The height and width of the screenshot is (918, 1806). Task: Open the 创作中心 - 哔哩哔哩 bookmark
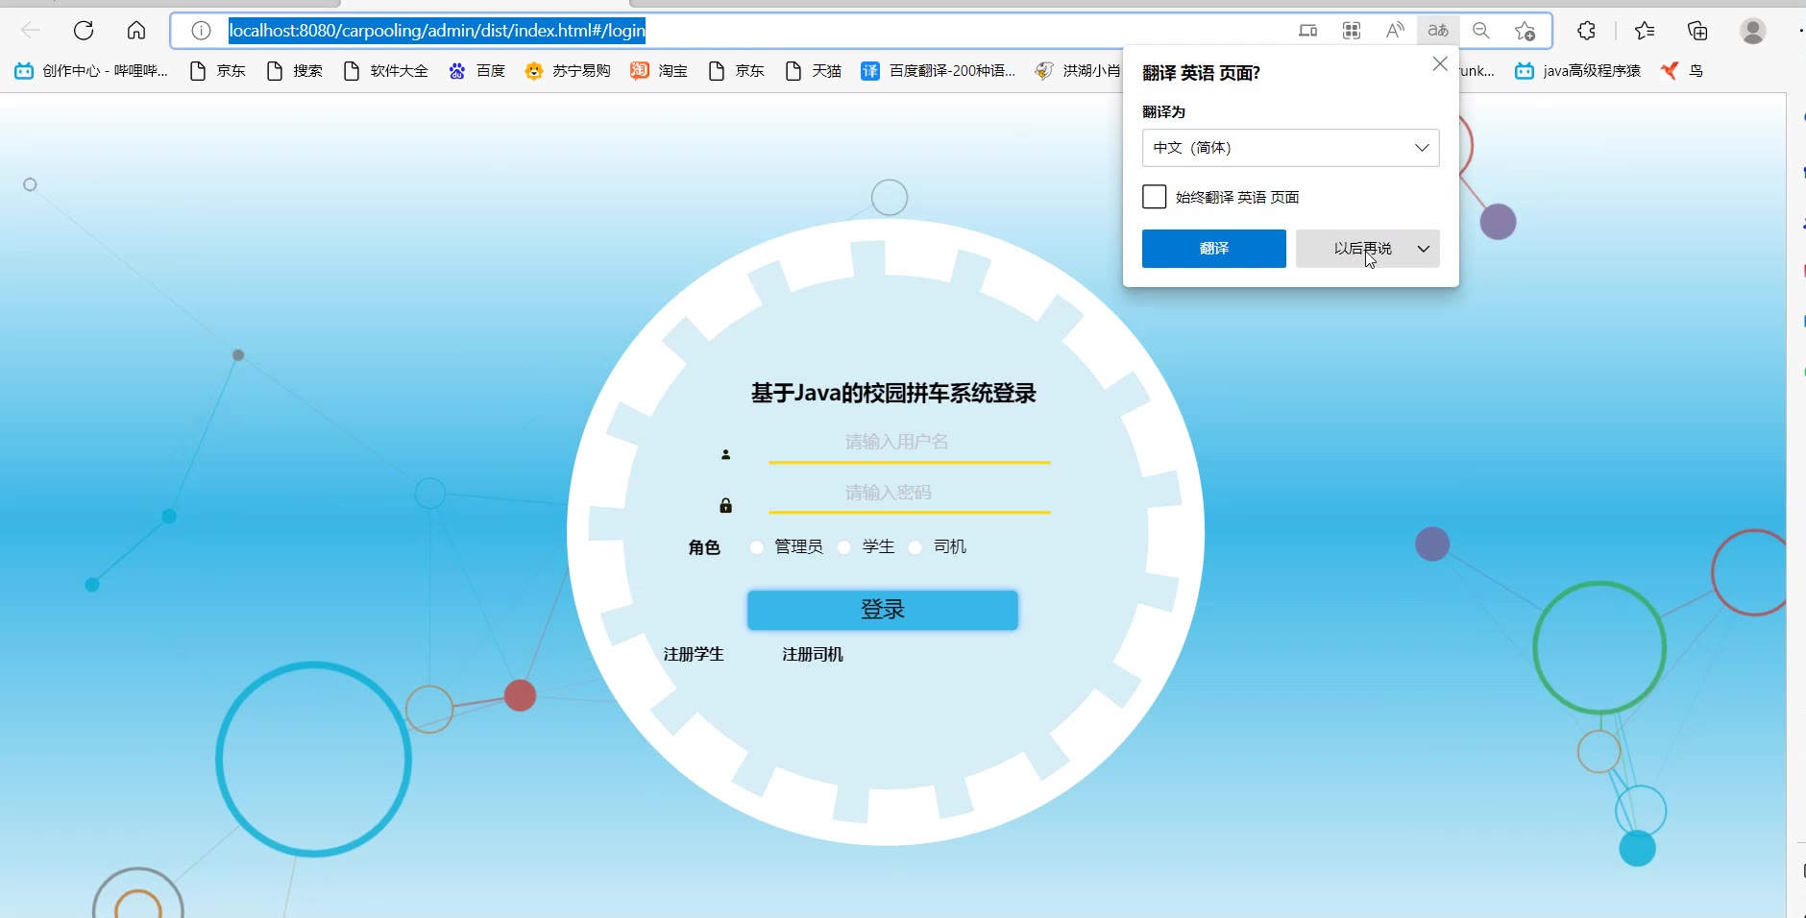click(91, 71)
